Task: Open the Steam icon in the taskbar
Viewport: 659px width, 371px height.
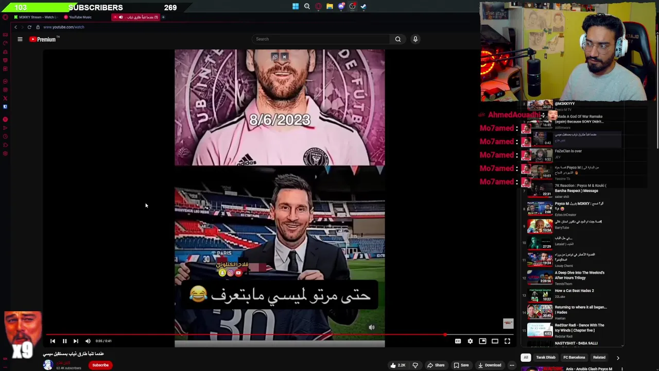Action: [363, 7]
